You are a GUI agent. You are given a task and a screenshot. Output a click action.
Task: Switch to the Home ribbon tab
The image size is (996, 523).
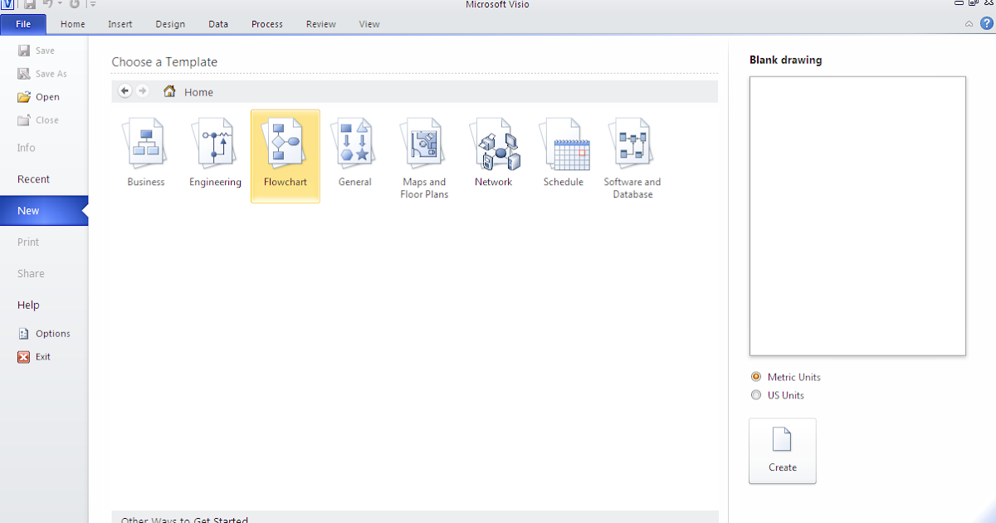click(x=73, y=24)
